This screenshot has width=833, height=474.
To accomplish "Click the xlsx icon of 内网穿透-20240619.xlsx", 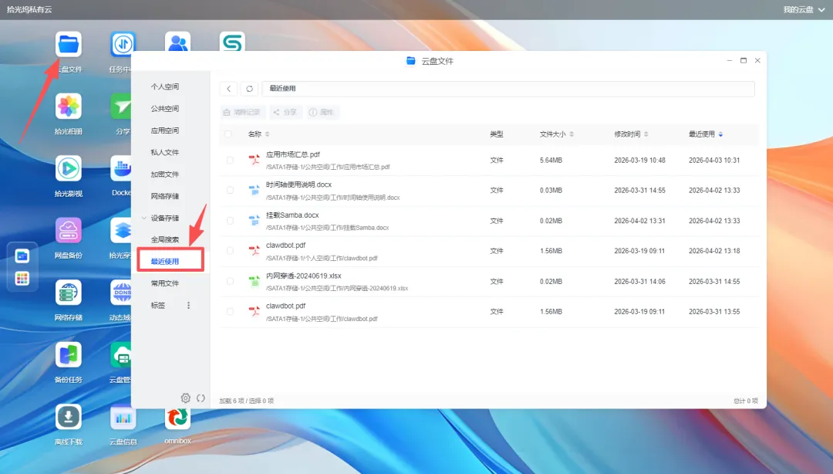I will pyautogui.click(x=255, y=282).
